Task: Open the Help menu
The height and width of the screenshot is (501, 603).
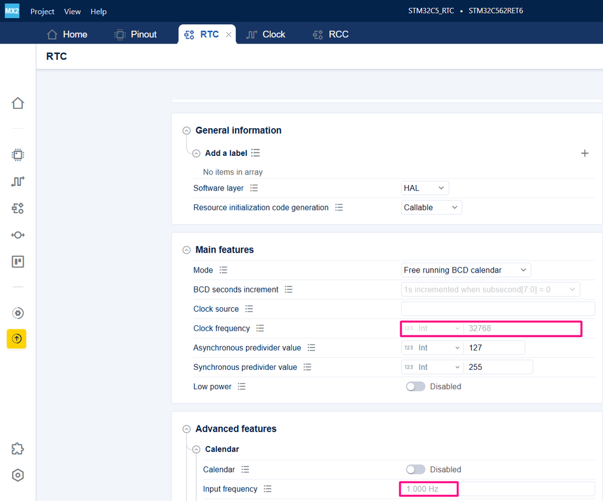Action: click(98, 11)
